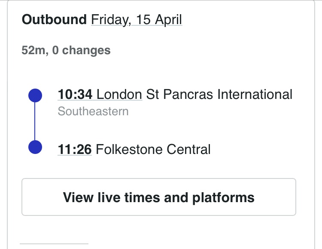Click the word International
Screen dimensions: 322x249
coord(255,94)
